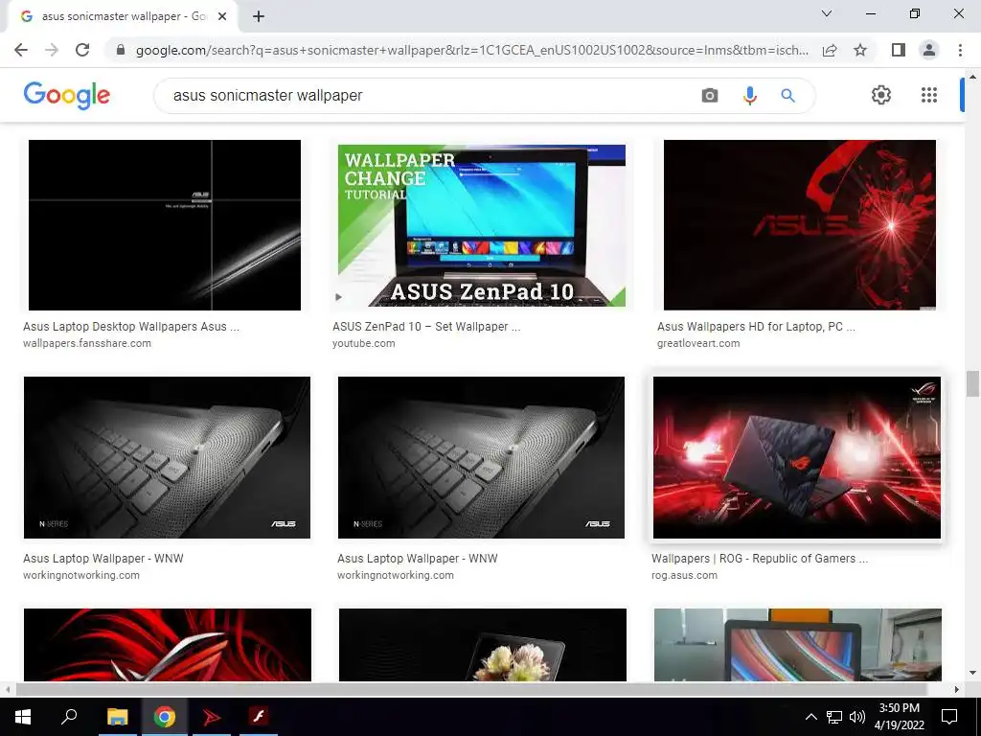The image size is (981, 736).
Task: Share this page from the address bar
Action: click(x=830, y=50)
